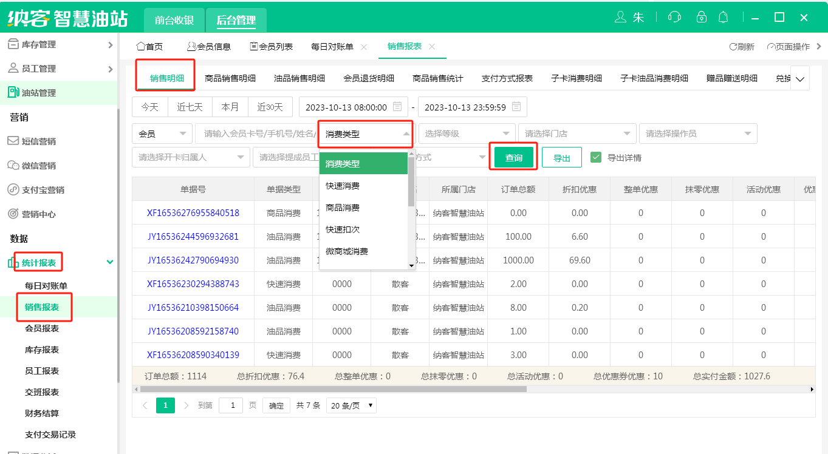Expand the 请选择门店 store selector
828x454 pixels.
(576, 133)
